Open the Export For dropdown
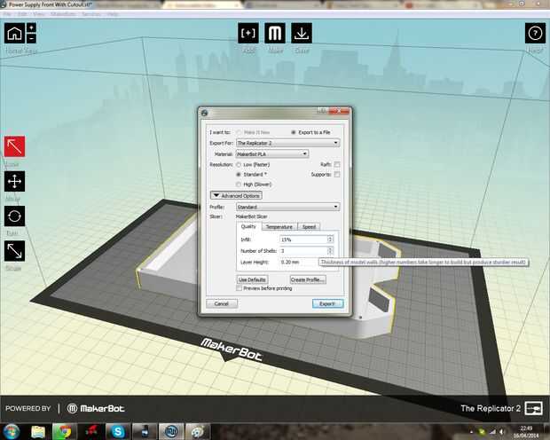The image size is (550, 440). tap(287, 143)
